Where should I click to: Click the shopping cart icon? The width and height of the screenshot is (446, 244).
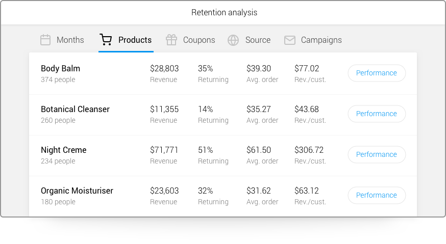106,40
